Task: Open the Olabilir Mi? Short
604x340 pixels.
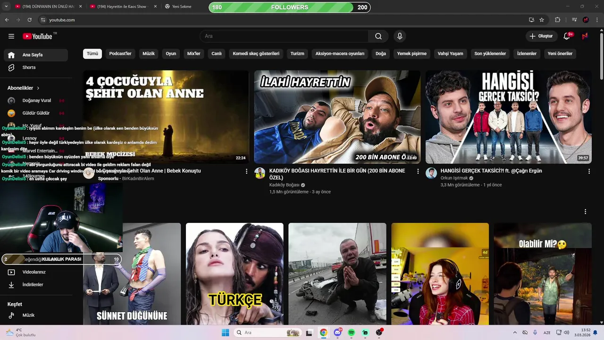Action: (x=543, y=274)
